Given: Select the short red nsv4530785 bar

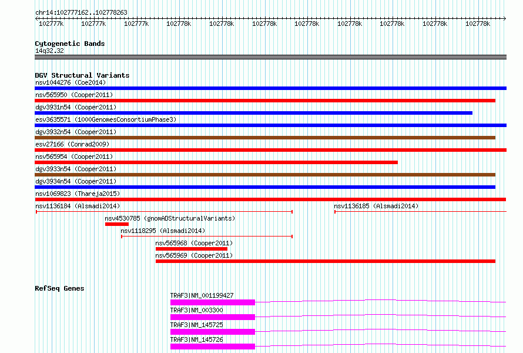Looking at the screenshot, I should [117, 224].
